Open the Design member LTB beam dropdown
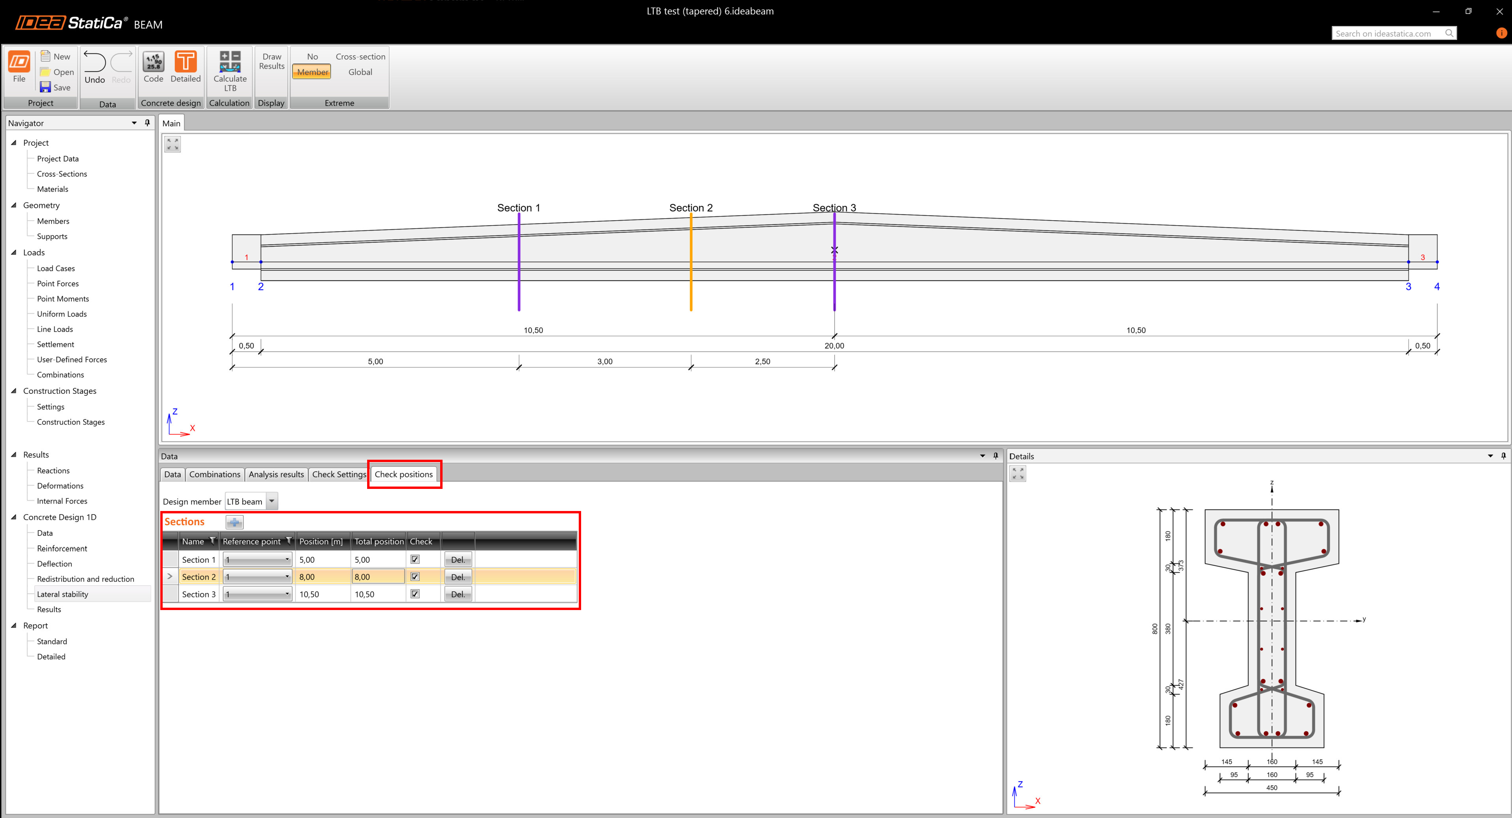The image size is (1512, 818). pos(272,502)
